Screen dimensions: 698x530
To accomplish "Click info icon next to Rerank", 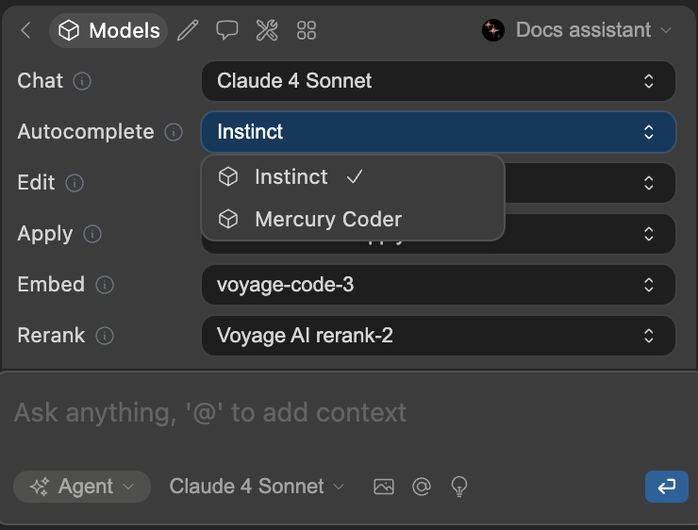I will tap(106, 336).
